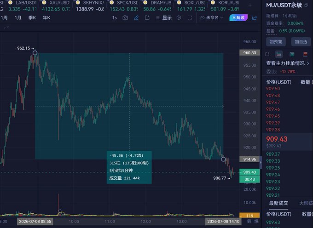Select the upper measurement anchor near 962.15

(x=35, y=53)
